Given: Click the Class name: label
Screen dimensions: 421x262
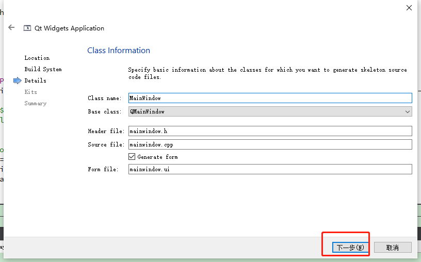Looking at the screenshot, I should pyautogui.click(x=104, y=98).
